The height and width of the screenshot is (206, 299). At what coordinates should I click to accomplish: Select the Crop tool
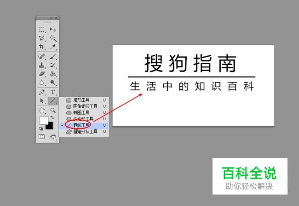click(42, 47)
